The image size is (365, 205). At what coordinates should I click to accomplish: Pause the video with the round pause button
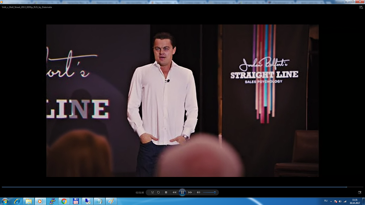(182, 192)
